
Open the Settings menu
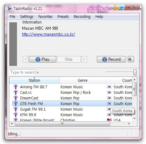click(x=27, y=17)
